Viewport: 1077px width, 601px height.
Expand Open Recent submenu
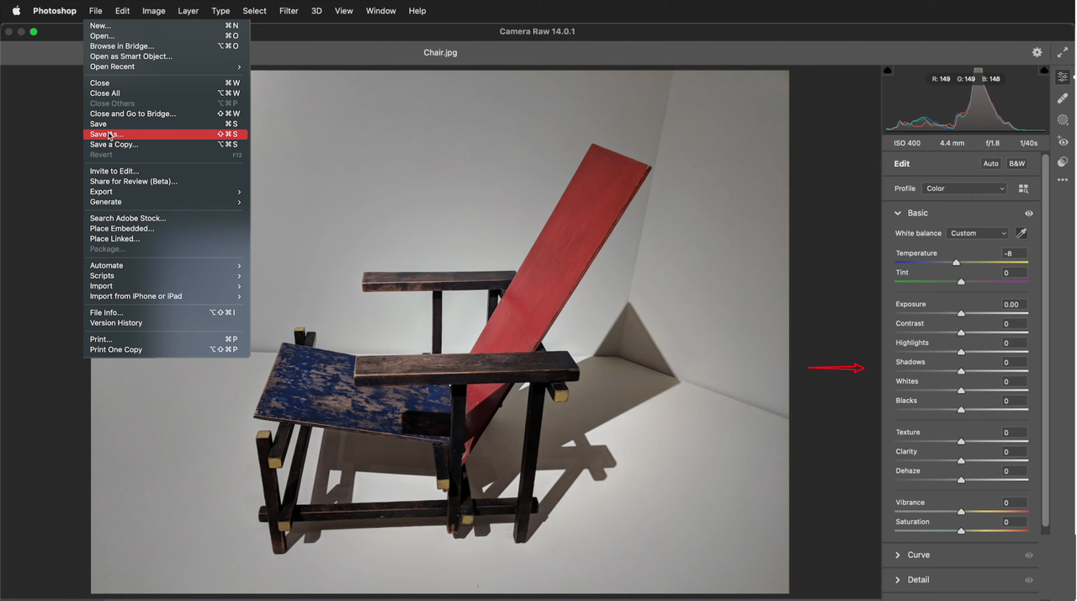(x=166, y=66)
